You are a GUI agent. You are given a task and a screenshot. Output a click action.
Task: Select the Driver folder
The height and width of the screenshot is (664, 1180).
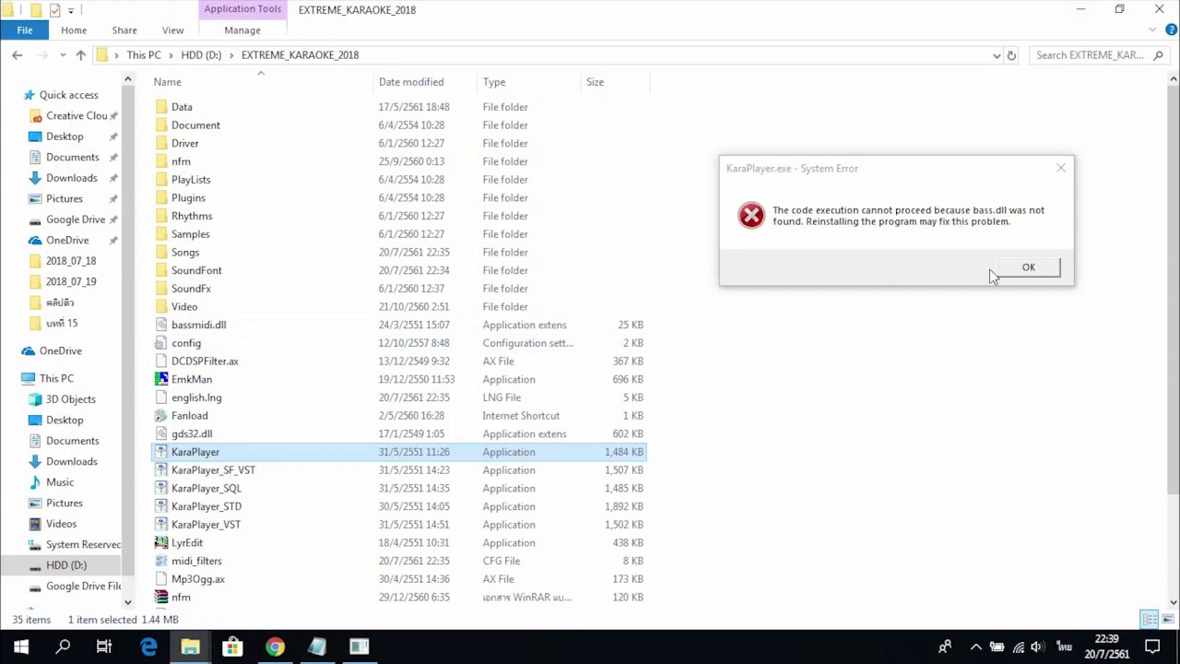[x=184, y=143]
